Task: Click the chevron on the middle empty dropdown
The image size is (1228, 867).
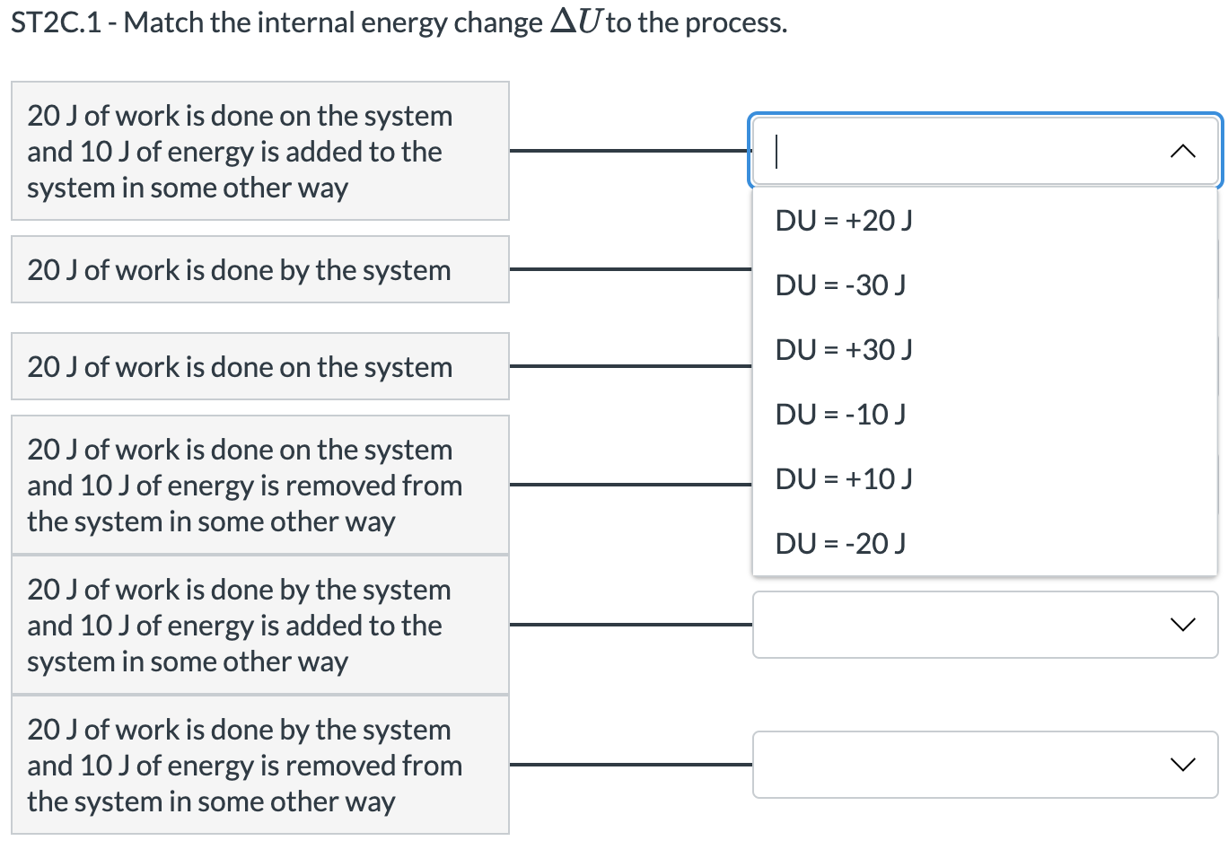Action: (x=1183, y=625)
